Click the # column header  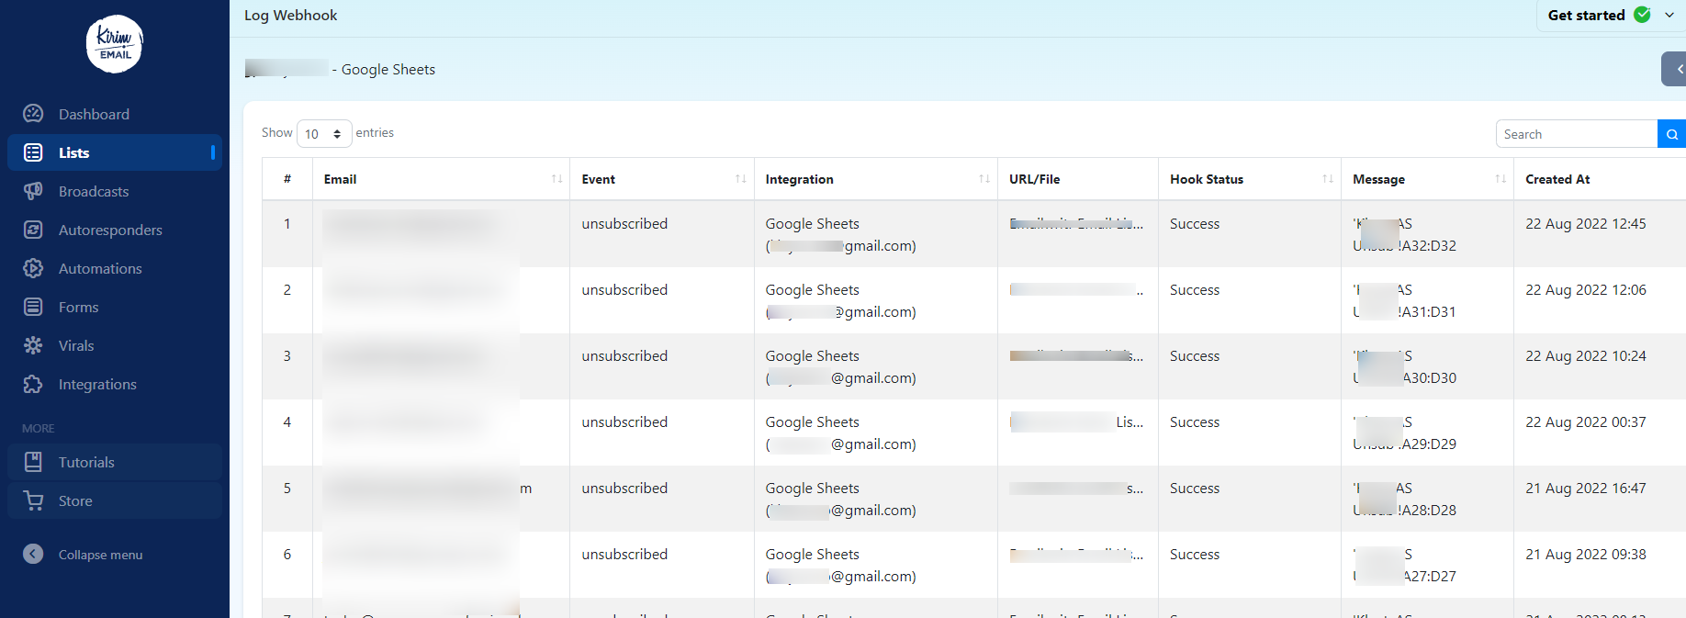pos(287,179)
